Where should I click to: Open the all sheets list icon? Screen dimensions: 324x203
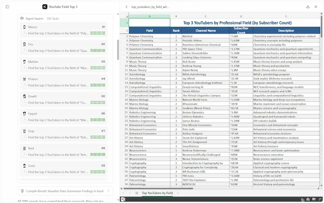coord(136,193)
